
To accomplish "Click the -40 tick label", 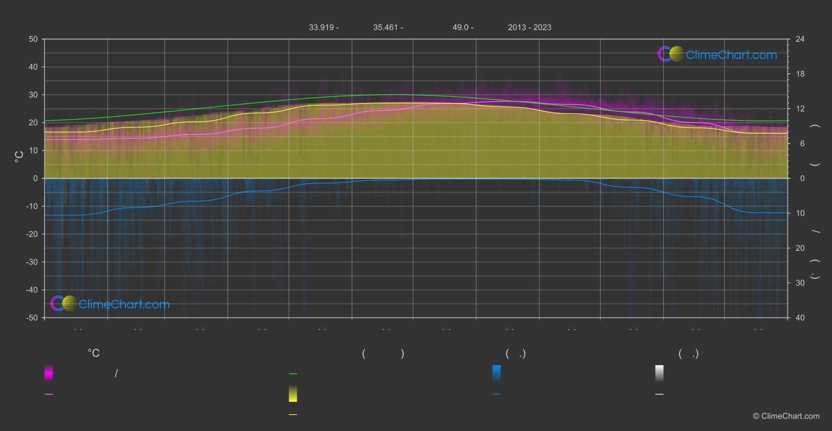I will click(32, 290).
